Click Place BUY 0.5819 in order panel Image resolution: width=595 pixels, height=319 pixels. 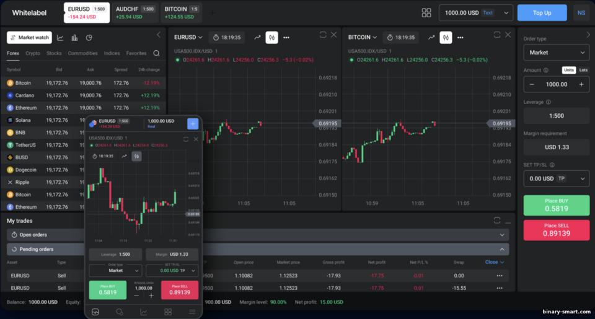(x=557, y=205)
